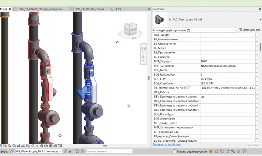Toggle Reveal Hidden Elements light bulb
This screenshot has height=156, width=262.
tap(37, 146)
